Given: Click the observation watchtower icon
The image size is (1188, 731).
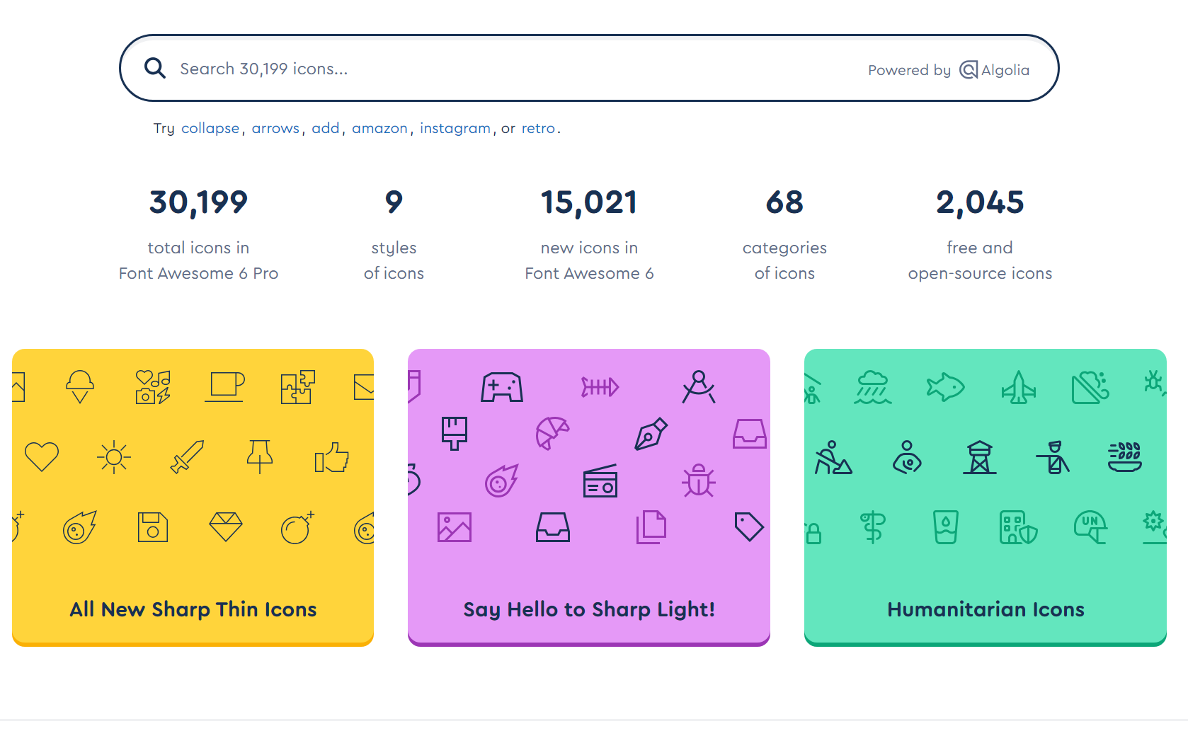Looking at the screenshot, I should point(980,457).
